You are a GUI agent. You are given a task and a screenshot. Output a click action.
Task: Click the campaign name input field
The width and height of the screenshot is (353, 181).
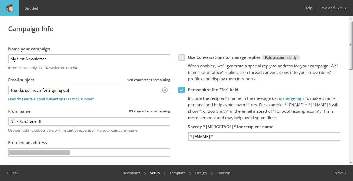[89, 59]
